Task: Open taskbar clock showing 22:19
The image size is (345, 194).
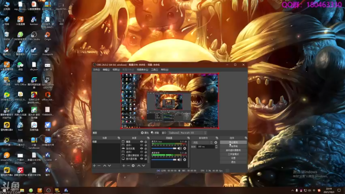Action: [329, 191]
